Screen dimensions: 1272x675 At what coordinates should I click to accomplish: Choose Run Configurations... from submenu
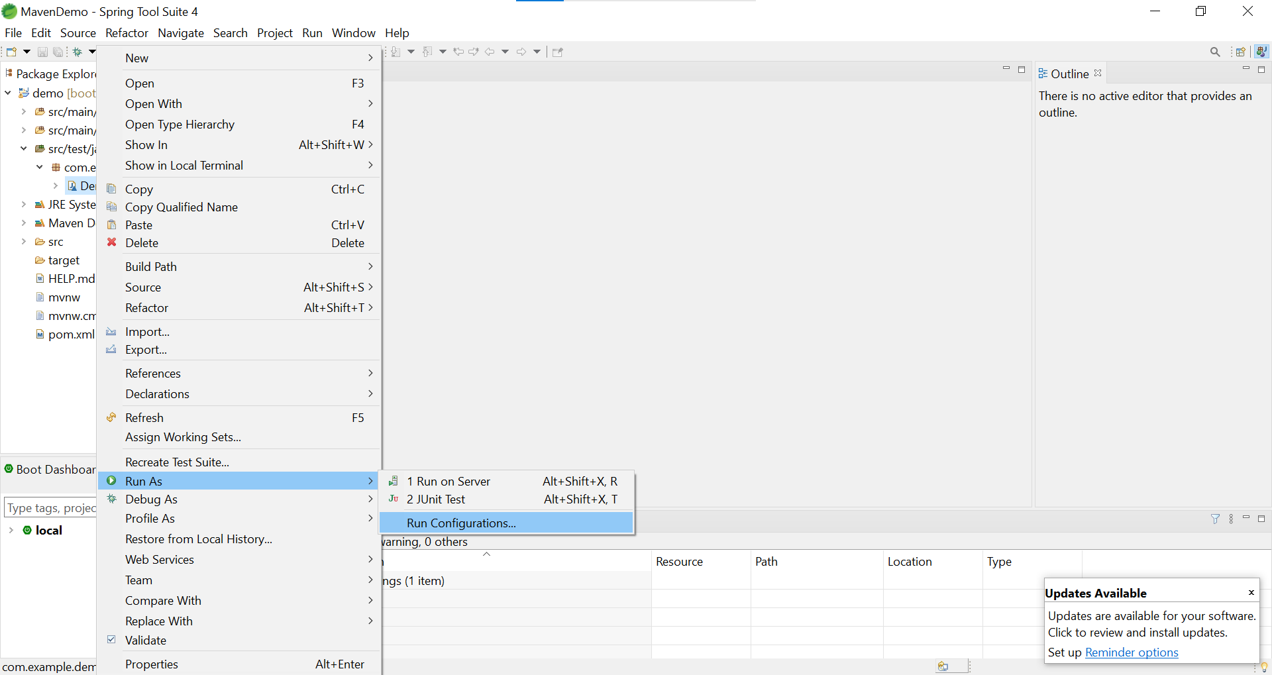[507, 523]
